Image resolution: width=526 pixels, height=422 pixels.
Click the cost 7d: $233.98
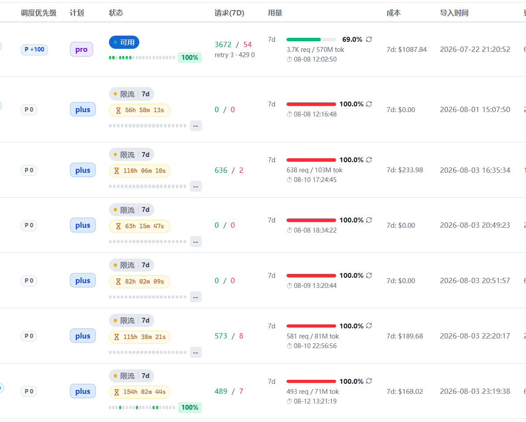pos(405,170)
